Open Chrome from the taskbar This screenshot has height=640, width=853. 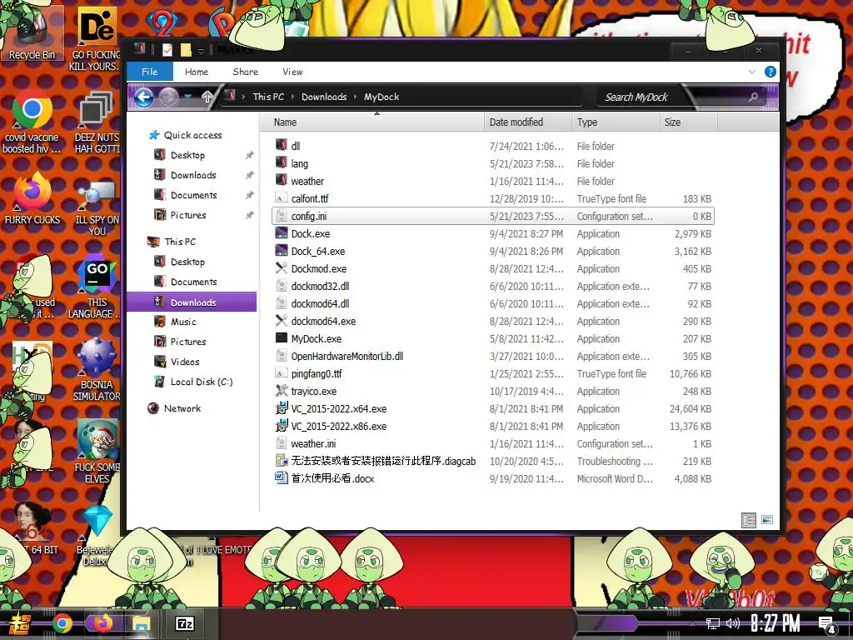pos(62,623)
